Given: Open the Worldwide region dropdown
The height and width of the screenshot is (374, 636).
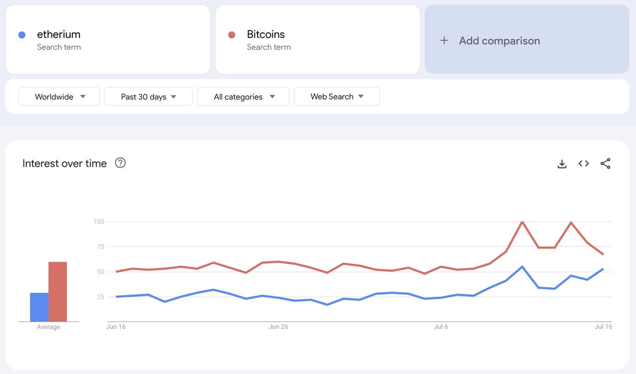Looking at the screenshot, I should (x=59, y=96).
